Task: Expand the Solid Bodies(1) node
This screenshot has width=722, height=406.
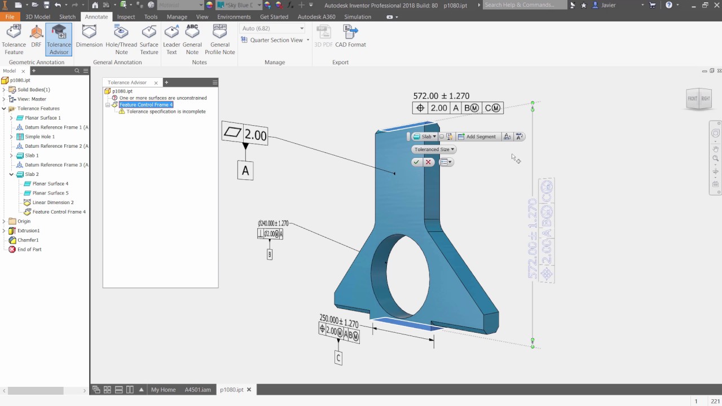Action: pos(4,90)
